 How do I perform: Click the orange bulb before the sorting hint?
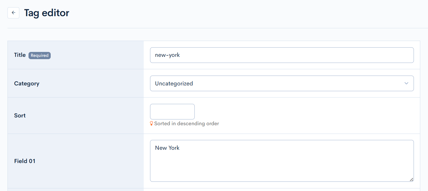tap(152, 123)
